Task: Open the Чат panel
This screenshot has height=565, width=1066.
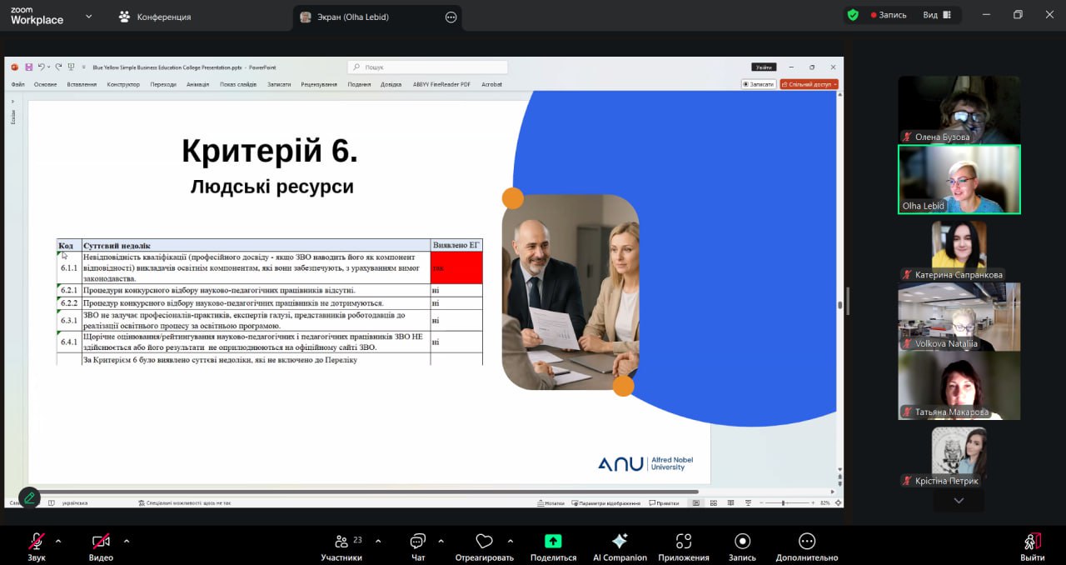Action: [418, 542]
